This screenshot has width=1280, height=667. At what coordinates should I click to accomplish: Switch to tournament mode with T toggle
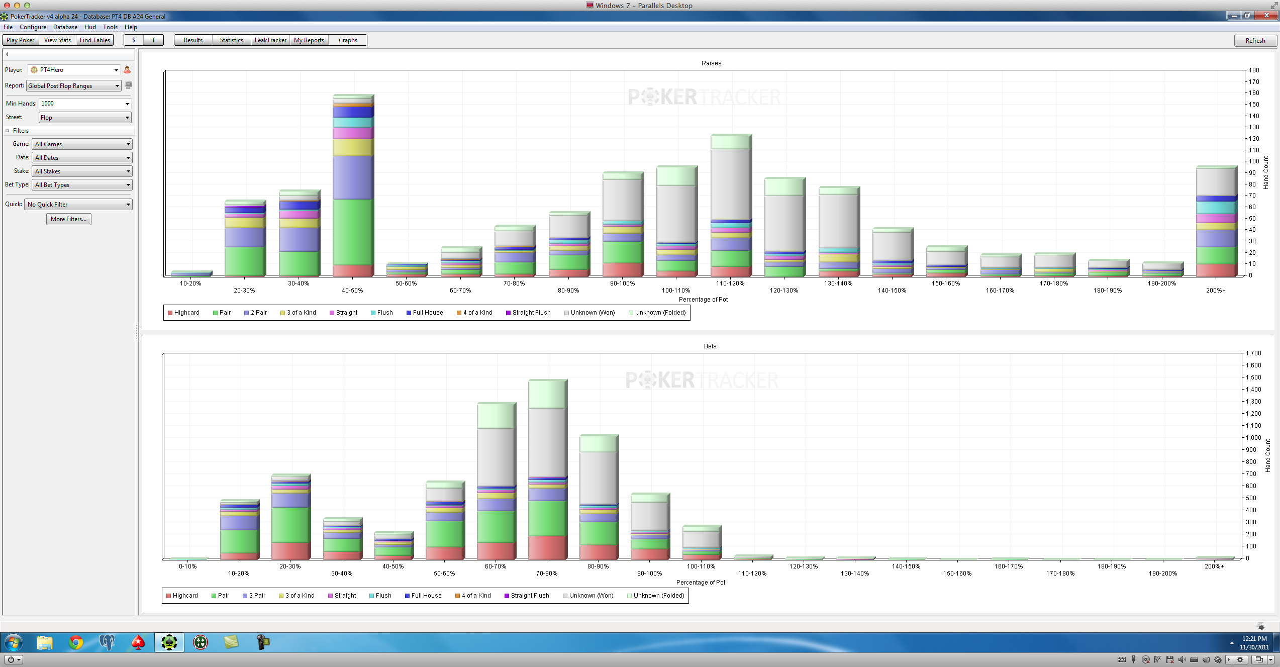pyautogui.click(x=153, y=40)
